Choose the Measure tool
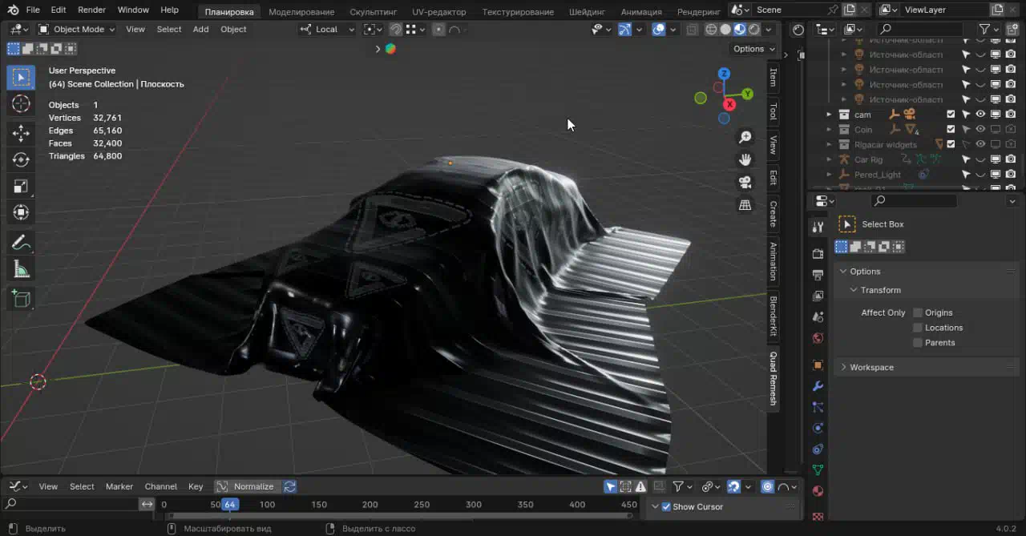This screenshot has width=1026, height=536. (x=22, y=268)
